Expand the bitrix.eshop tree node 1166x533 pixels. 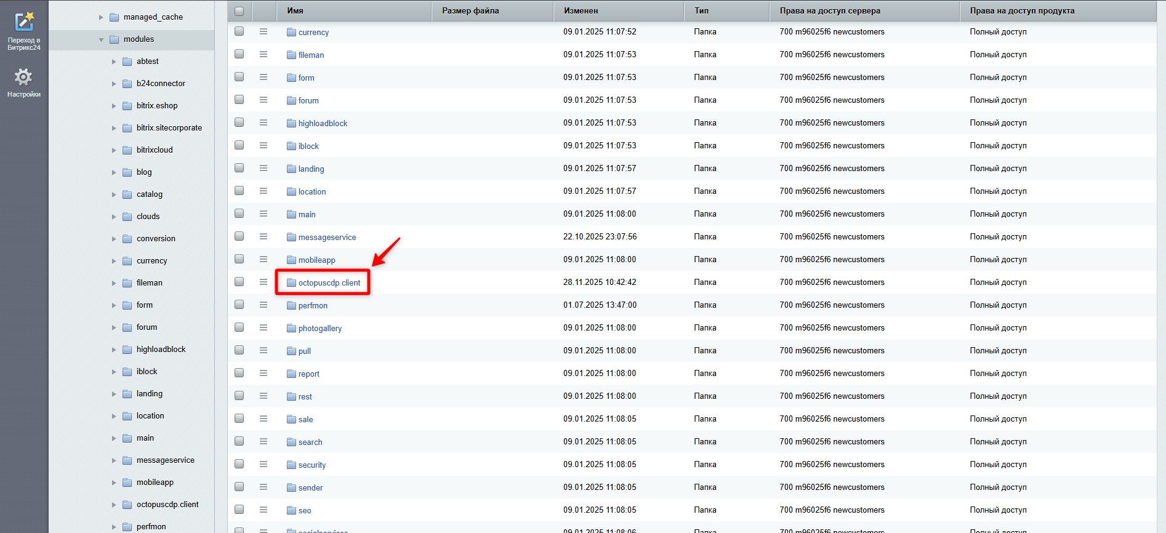114,106
